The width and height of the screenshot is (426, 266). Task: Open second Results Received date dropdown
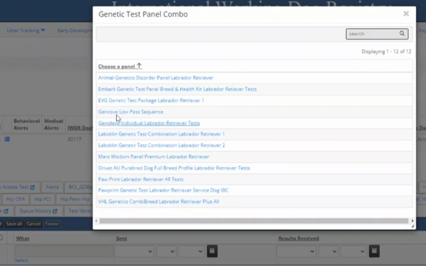pos(328,251)
